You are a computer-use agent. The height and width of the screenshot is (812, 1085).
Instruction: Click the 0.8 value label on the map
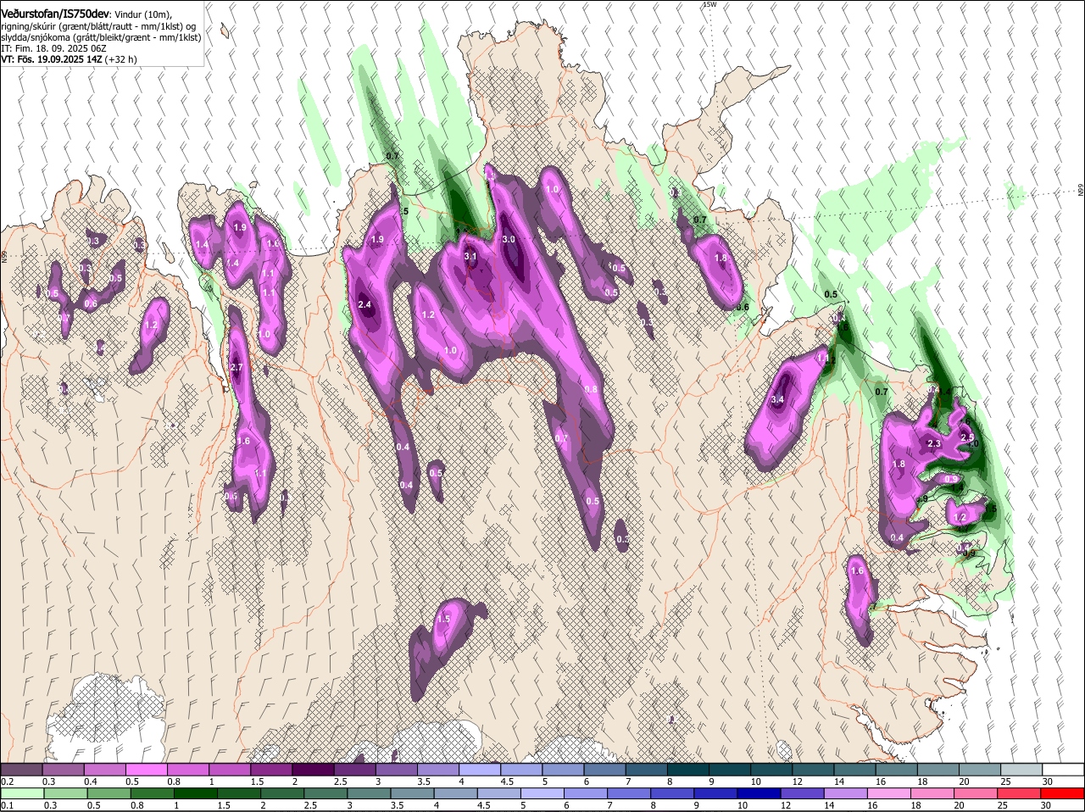click(591, 389)
